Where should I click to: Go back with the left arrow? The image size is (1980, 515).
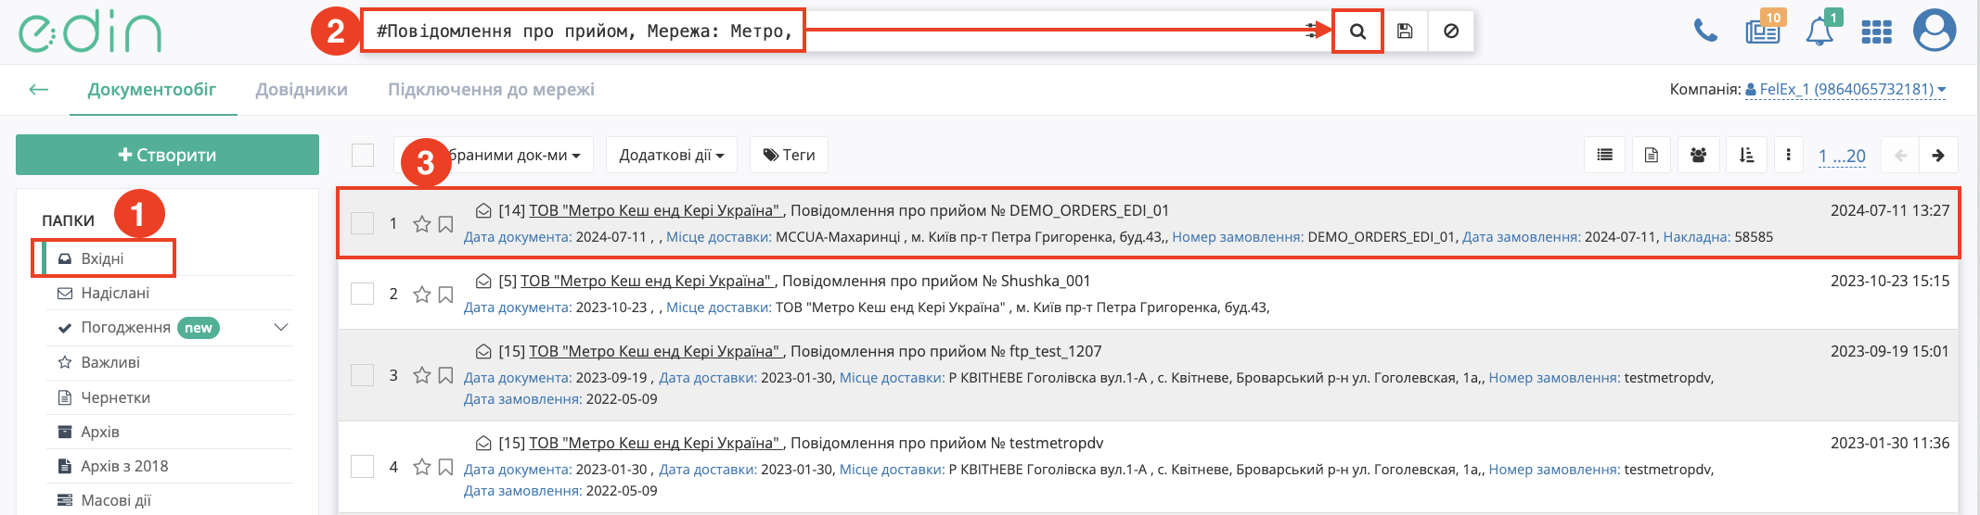click(38, 89)
